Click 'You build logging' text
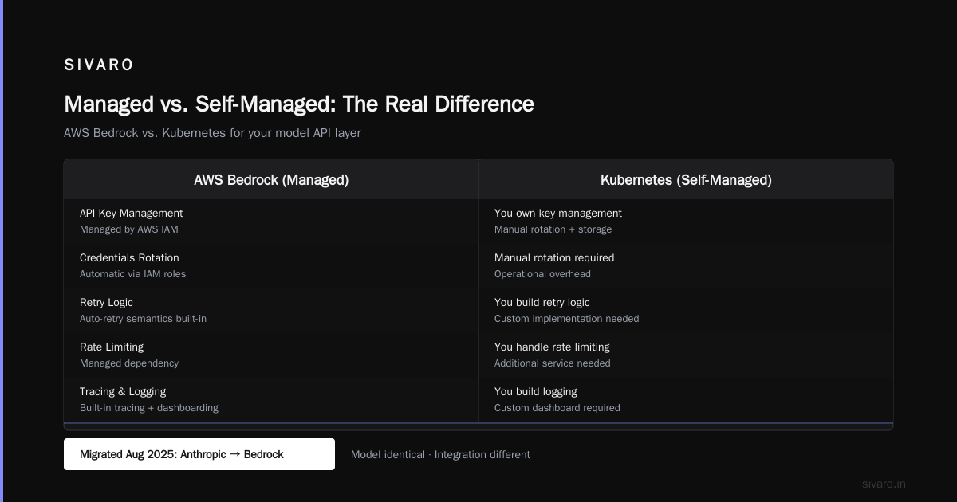 536,391
